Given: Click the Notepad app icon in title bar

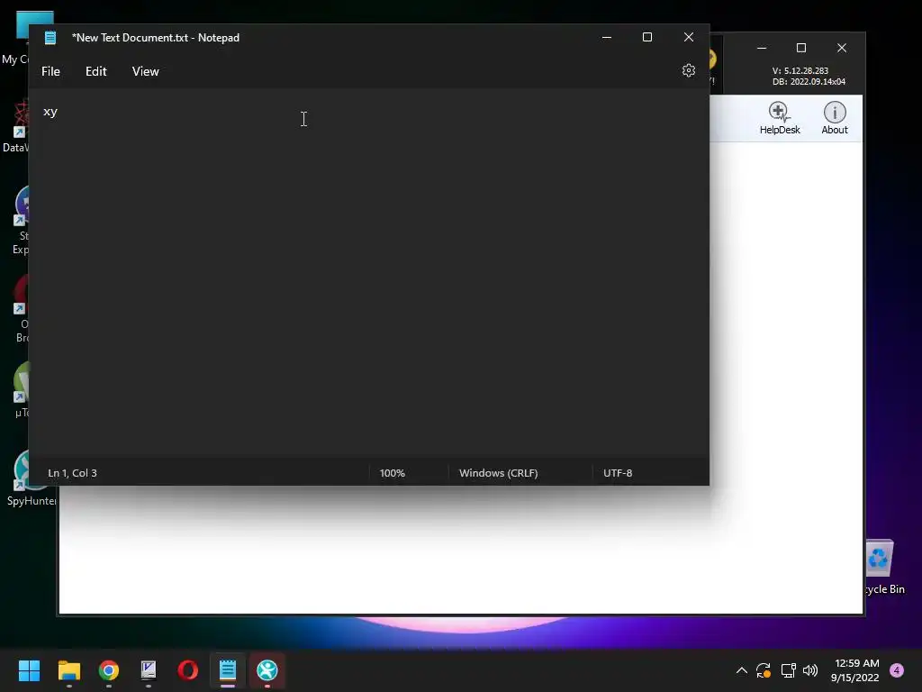Looking at the screenshot, I should pos(50,38).
